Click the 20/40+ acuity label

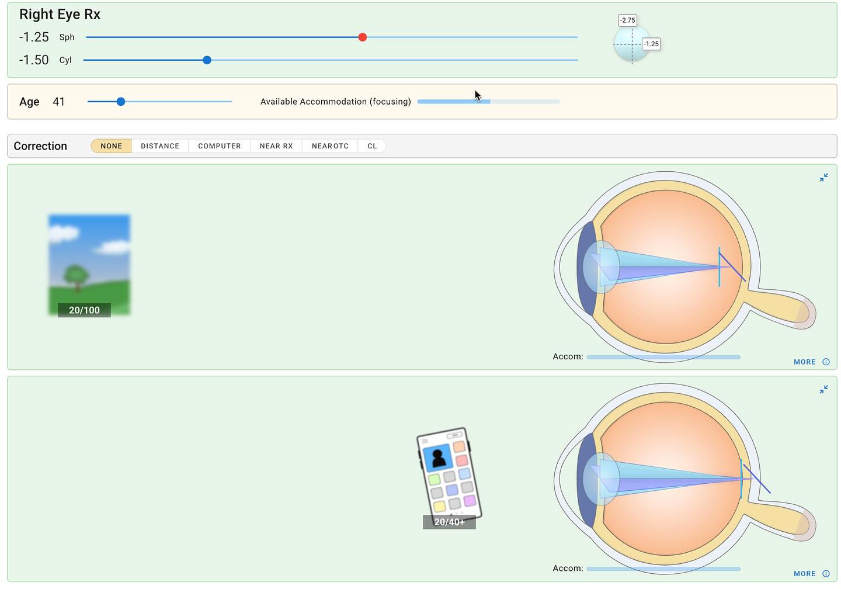[x=449, y=522]
